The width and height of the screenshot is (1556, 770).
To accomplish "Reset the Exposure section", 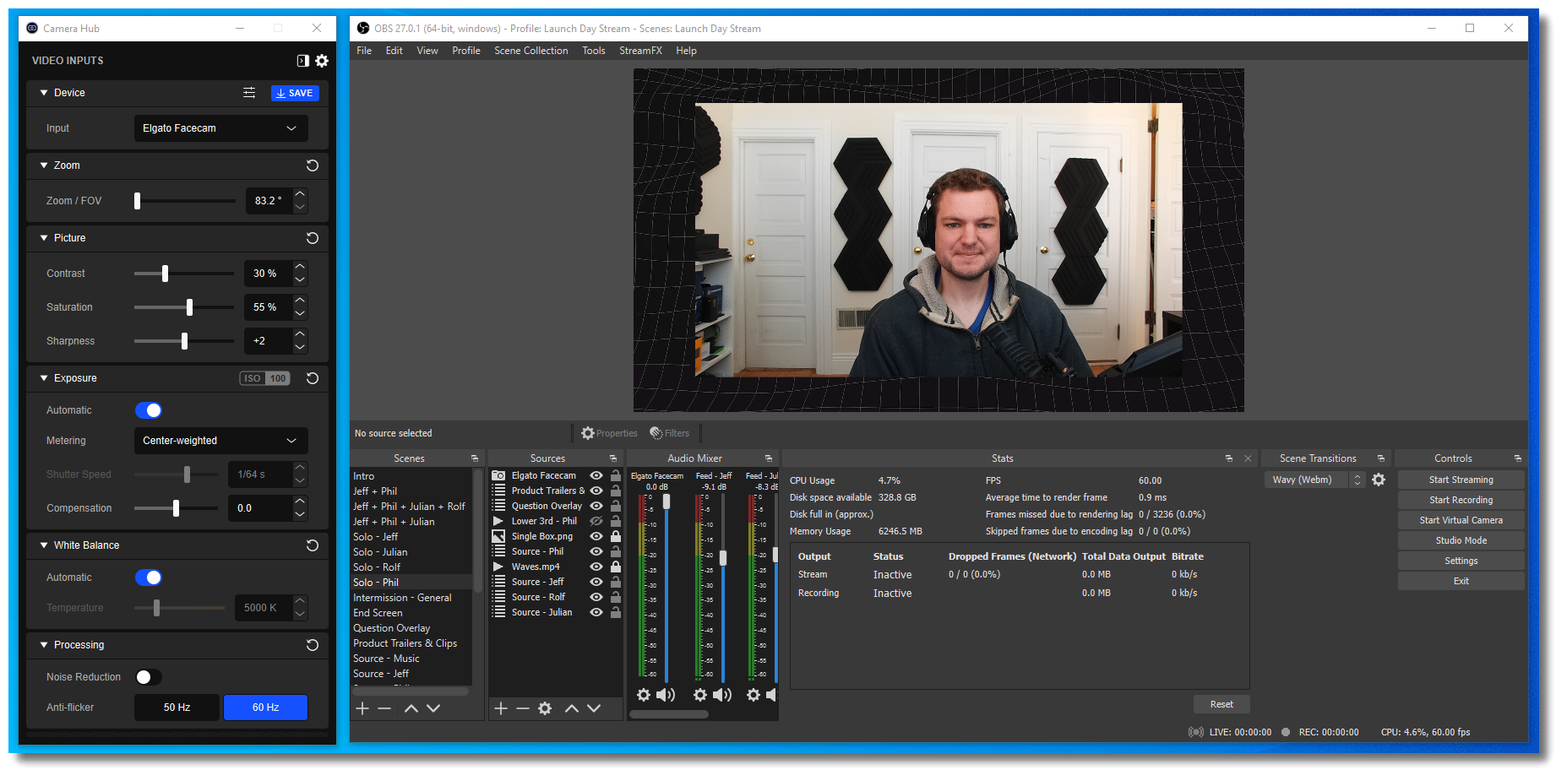I will [x=313, y=378].
